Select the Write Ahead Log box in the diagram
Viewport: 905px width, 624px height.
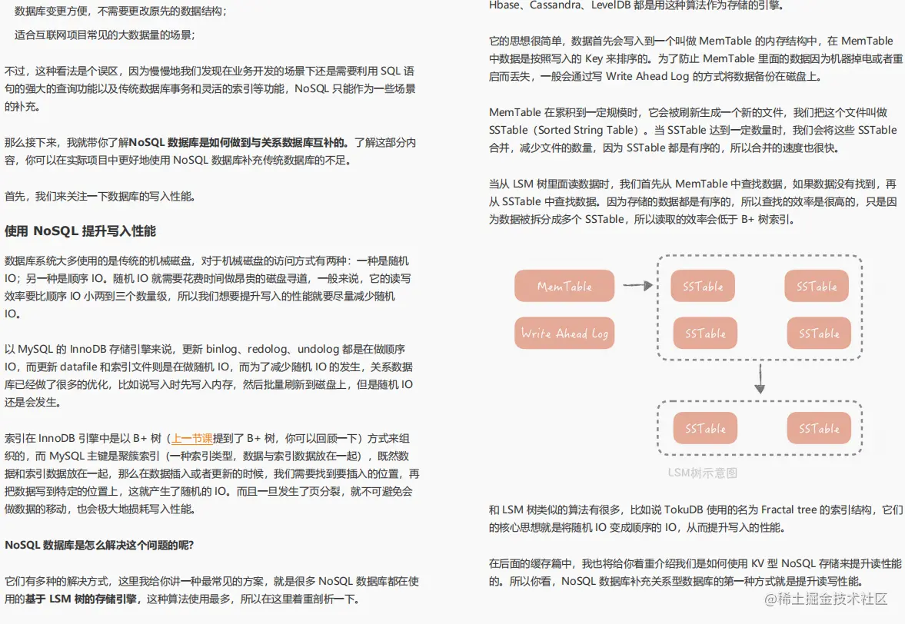click(x=564, y=334)
